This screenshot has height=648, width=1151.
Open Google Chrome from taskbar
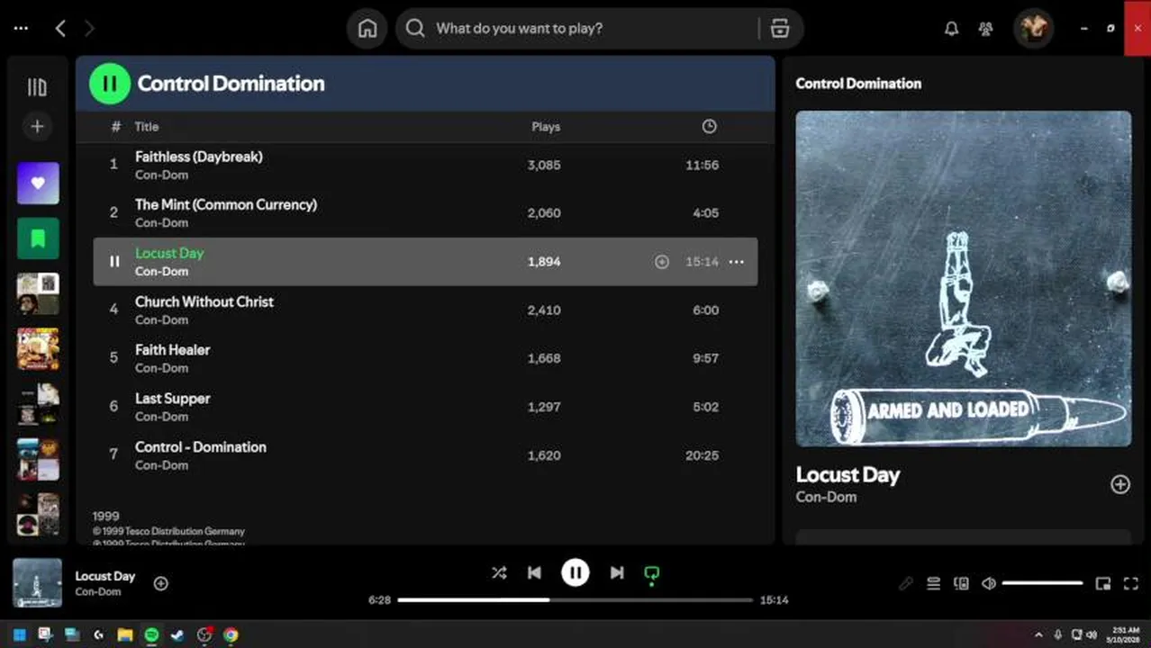[x=231, y=634]
